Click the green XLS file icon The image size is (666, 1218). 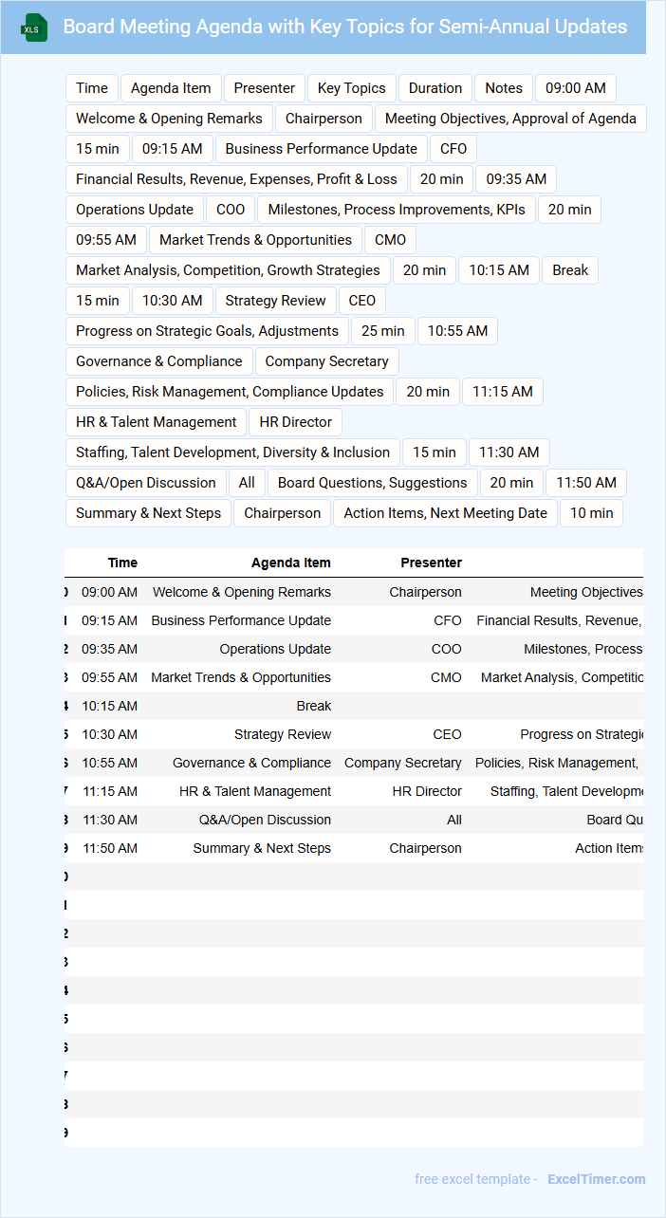point(34,28)
